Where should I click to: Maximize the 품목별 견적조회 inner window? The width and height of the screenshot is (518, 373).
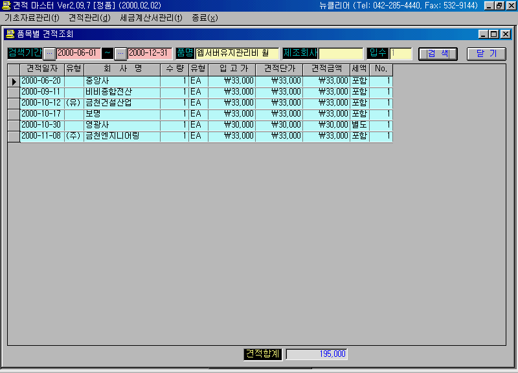pos(493,34)
